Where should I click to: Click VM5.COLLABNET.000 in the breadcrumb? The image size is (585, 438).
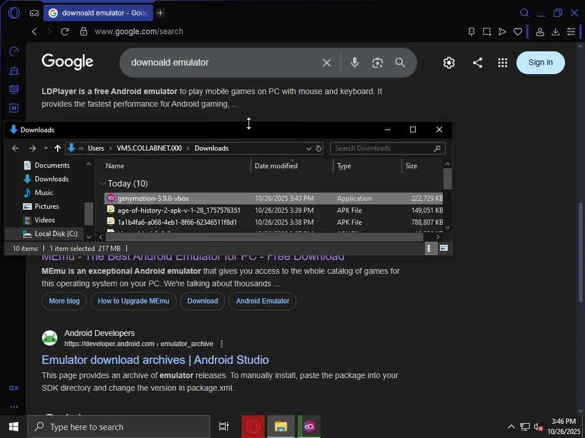click(149, 148)
